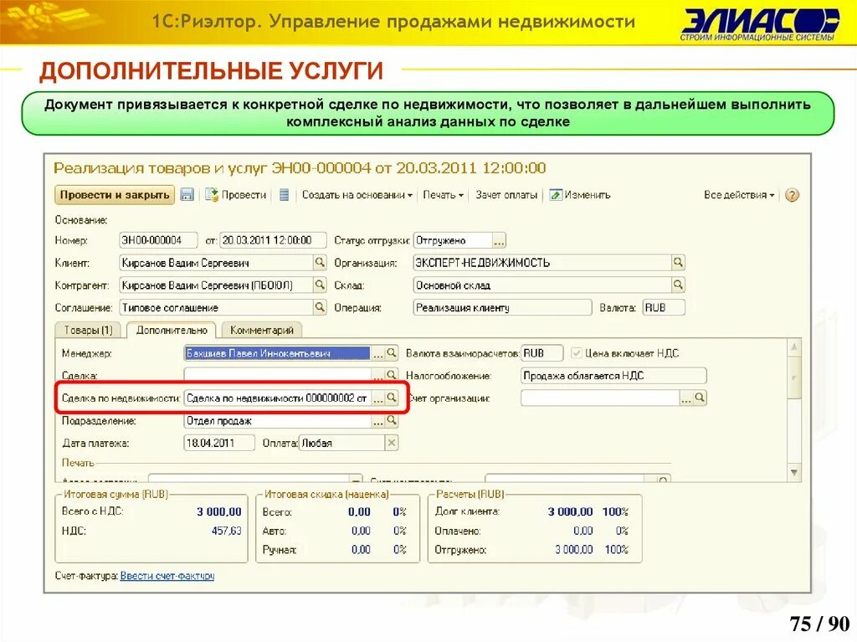Viewport: 857px width, 642px height.
Task: Click the Изменить pencil icon
Action: tap(556, 195)
